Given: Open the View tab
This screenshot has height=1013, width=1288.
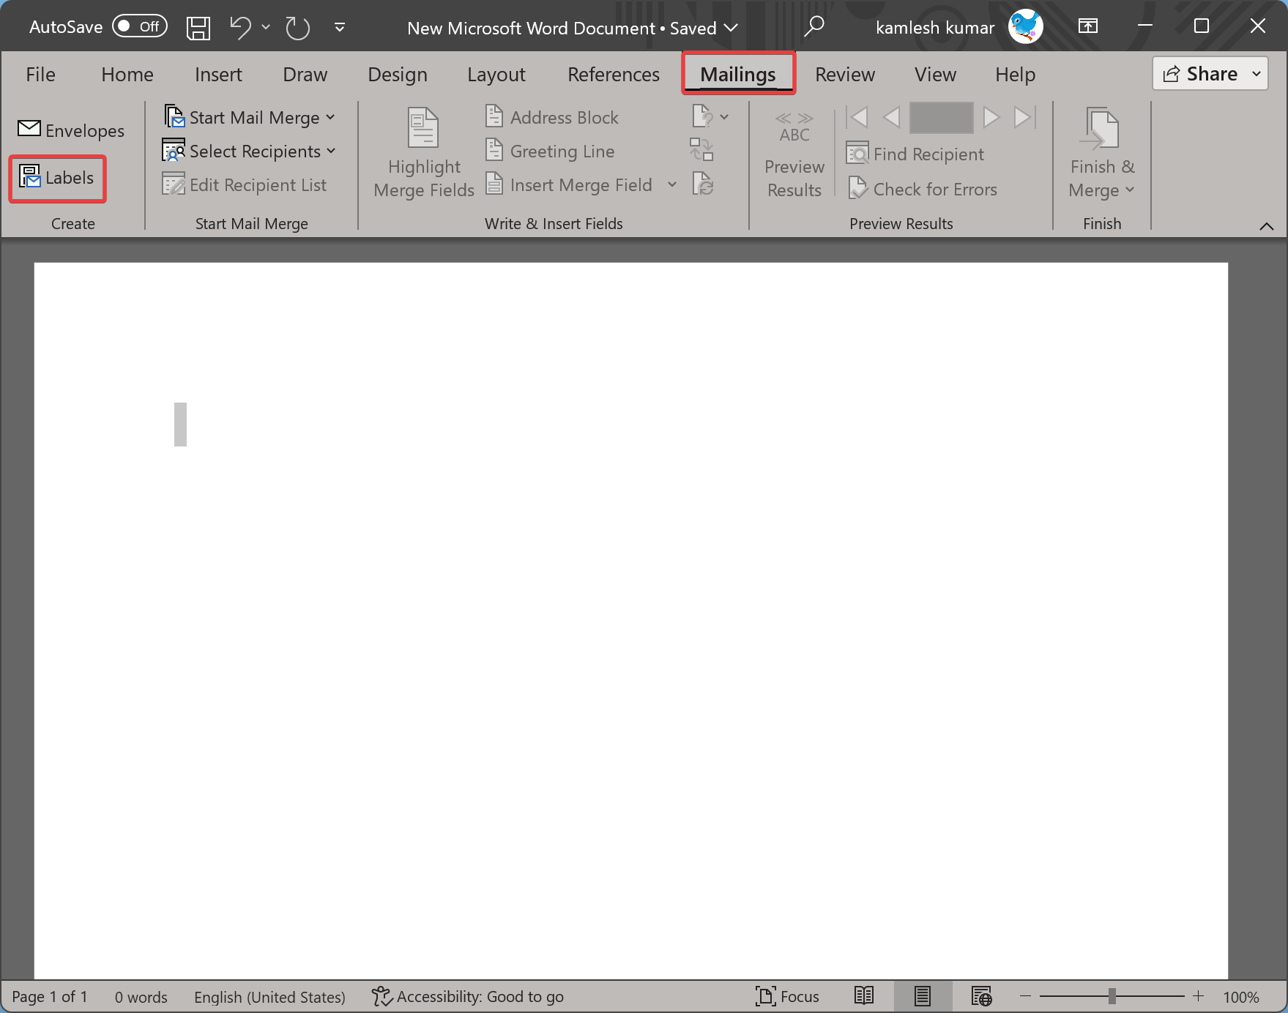Looking at the screenshot, I should [x=935, y=75].
